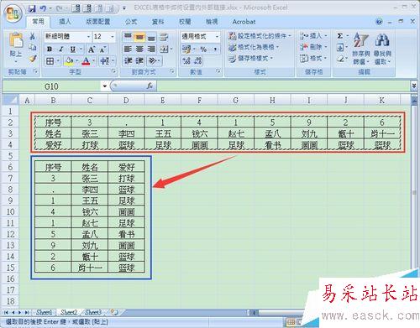The height and width of the screenshot is (328, 420).
Task: Open the fill color dropdown arrow
Action: tap(76, 60)
